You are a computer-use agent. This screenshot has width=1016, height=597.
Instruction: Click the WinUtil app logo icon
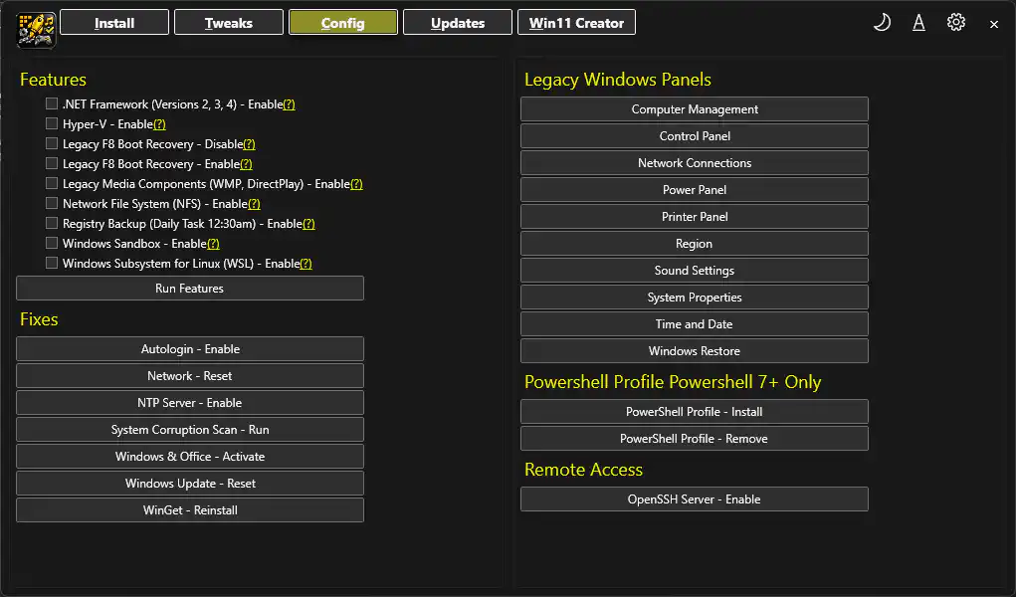tap(36, 29)
